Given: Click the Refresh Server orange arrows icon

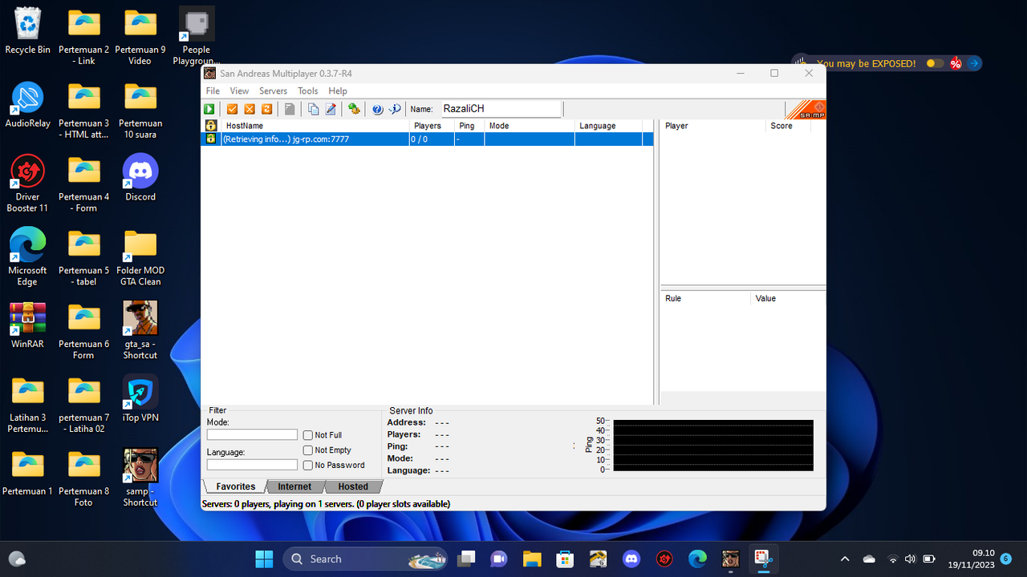Looking at the screenshot, I should click(267, 109).
